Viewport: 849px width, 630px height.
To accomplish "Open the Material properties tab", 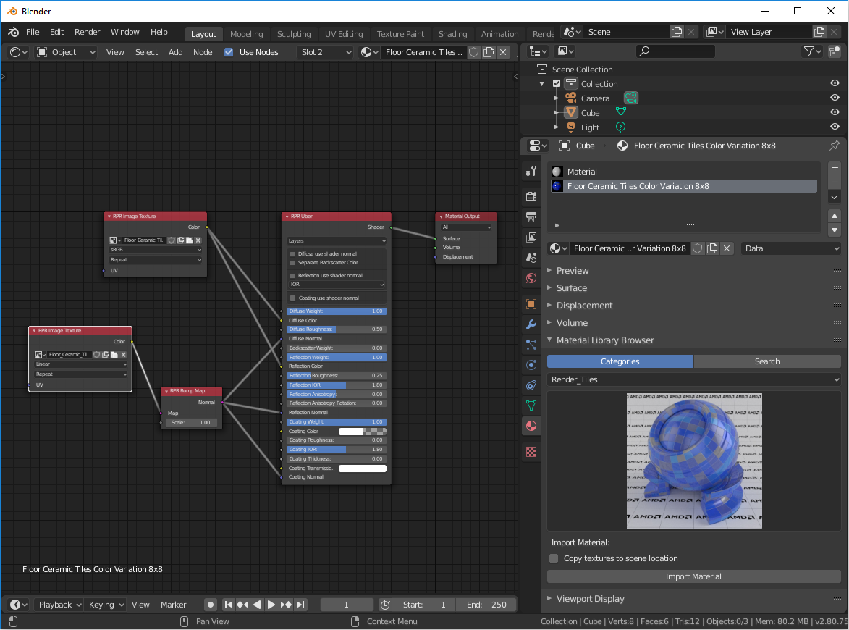I will tap(531, 426).
